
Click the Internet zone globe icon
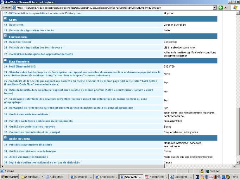208,171
